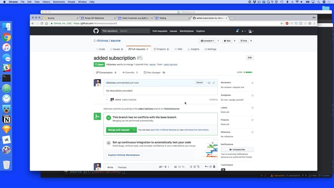This screenshot has height=188, width=334.
Task: Open Notion from the dock
Action: coord(6,119)
